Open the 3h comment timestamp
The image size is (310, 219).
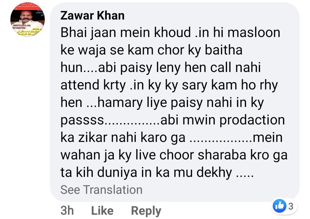click(x=67, y=210)
